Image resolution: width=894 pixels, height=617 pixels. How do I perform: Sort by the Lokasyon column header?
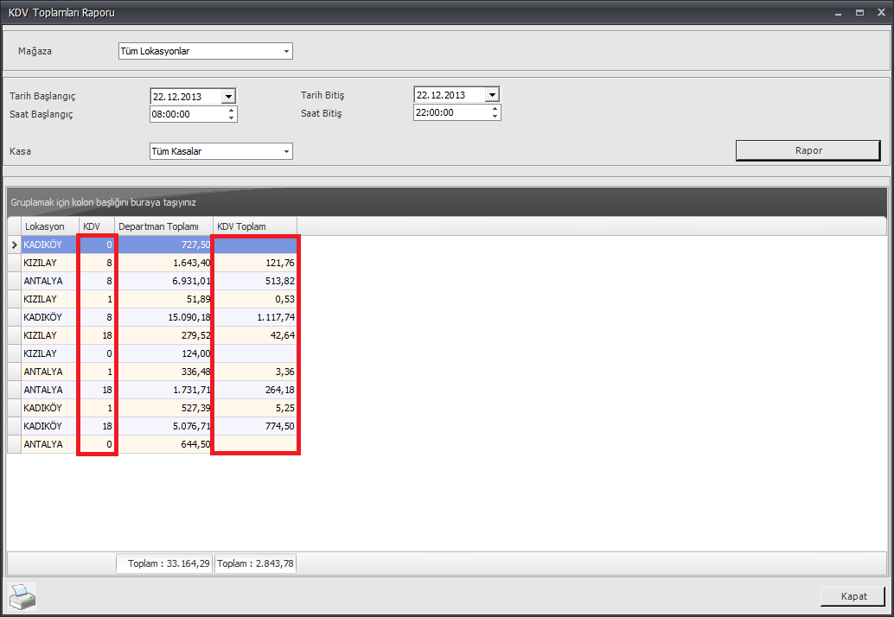coord(44,226)
